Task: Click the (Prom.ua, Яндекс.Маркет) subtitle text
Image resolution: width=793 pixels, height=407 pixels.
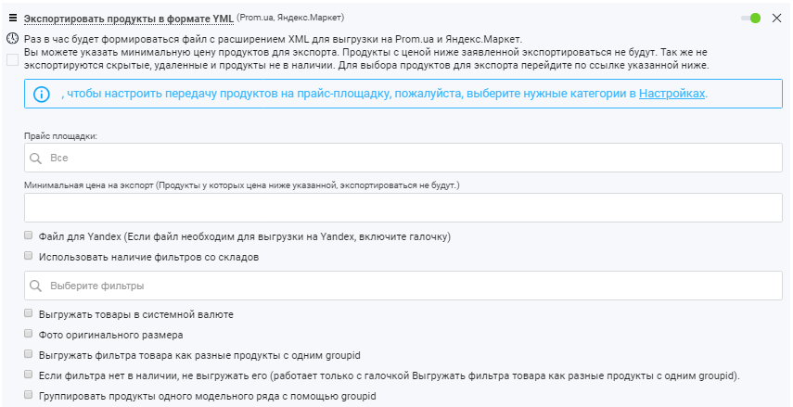Action: 290,18
